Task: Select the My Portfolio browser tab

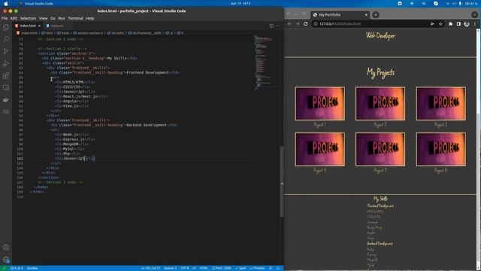Action: pos(340,15)
